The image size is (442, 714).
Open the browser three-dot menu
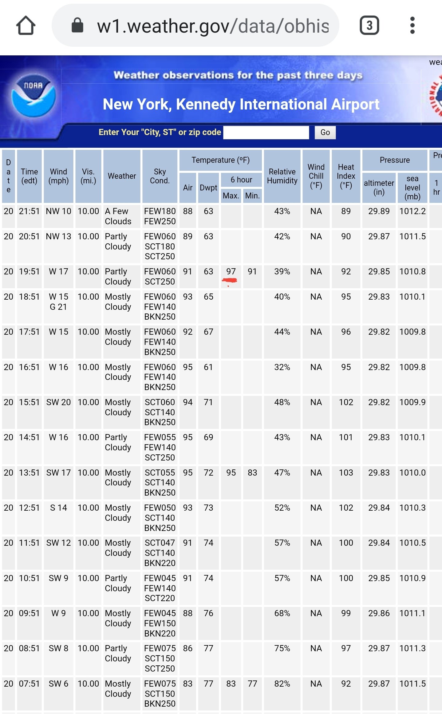click(x=412, y=25)
